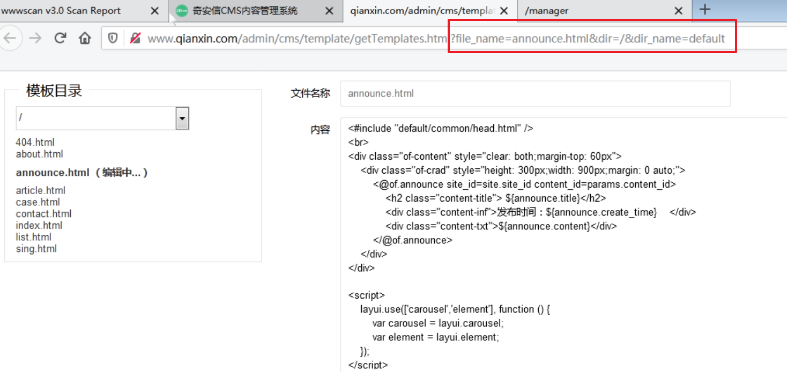Go forward with the browser forward arrow
Screen dimensions: 787x372
click(x=35, y=38)
